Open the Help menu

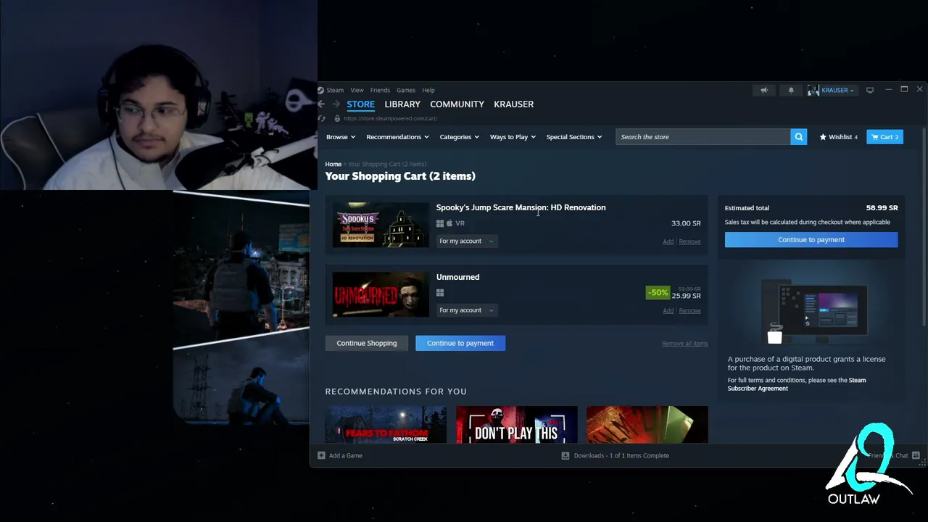428,90
